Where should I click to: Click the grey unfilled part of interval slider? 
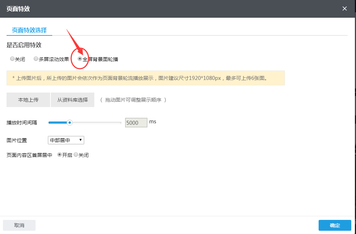tap(96, 123)
